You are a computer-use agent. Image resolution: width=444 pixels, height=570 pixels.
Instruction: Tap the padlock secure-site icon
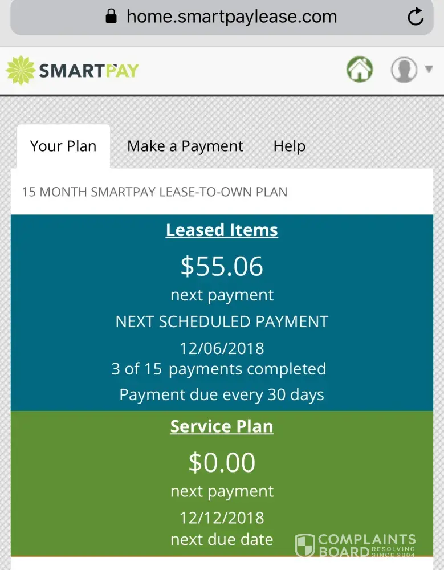[x=111, y=16]
